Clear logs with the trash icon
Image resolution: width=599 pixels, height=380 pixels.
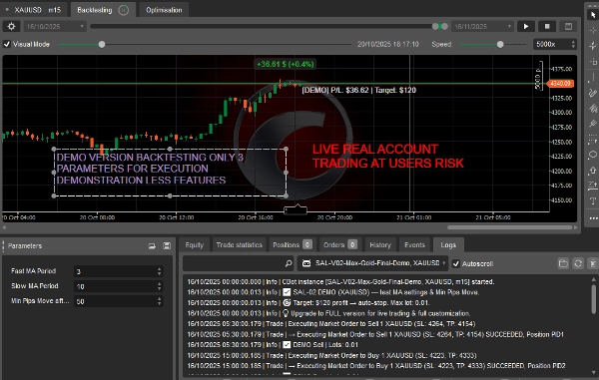(592, 263)
